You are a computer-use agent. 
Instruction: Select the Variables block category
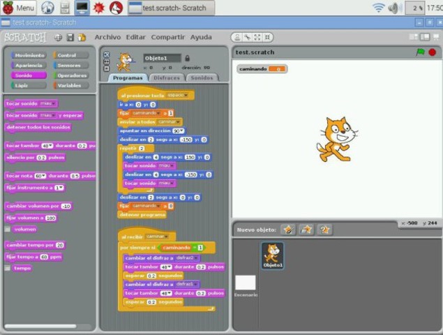pyautogui.click(x=71, y=85)
